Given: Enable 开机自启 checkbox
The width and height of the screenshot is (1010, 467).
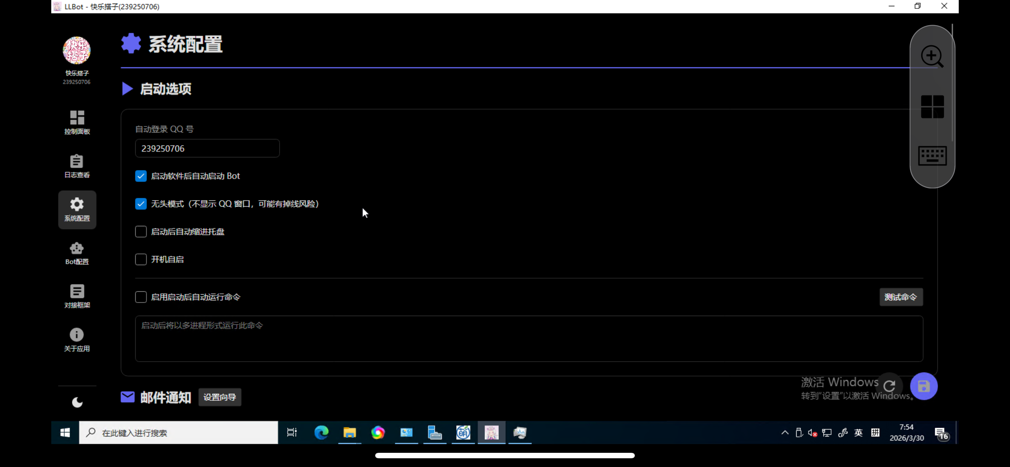Looking at the screenshot, I should click(x=141, y=260).
